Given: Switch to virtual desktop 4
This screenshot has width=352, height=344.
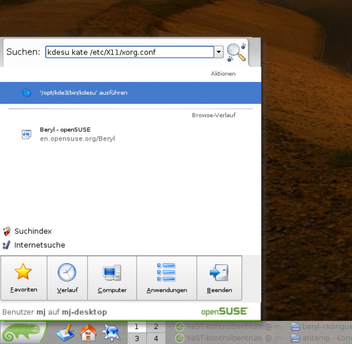Looking at the screenshot, I should [156, 338].
